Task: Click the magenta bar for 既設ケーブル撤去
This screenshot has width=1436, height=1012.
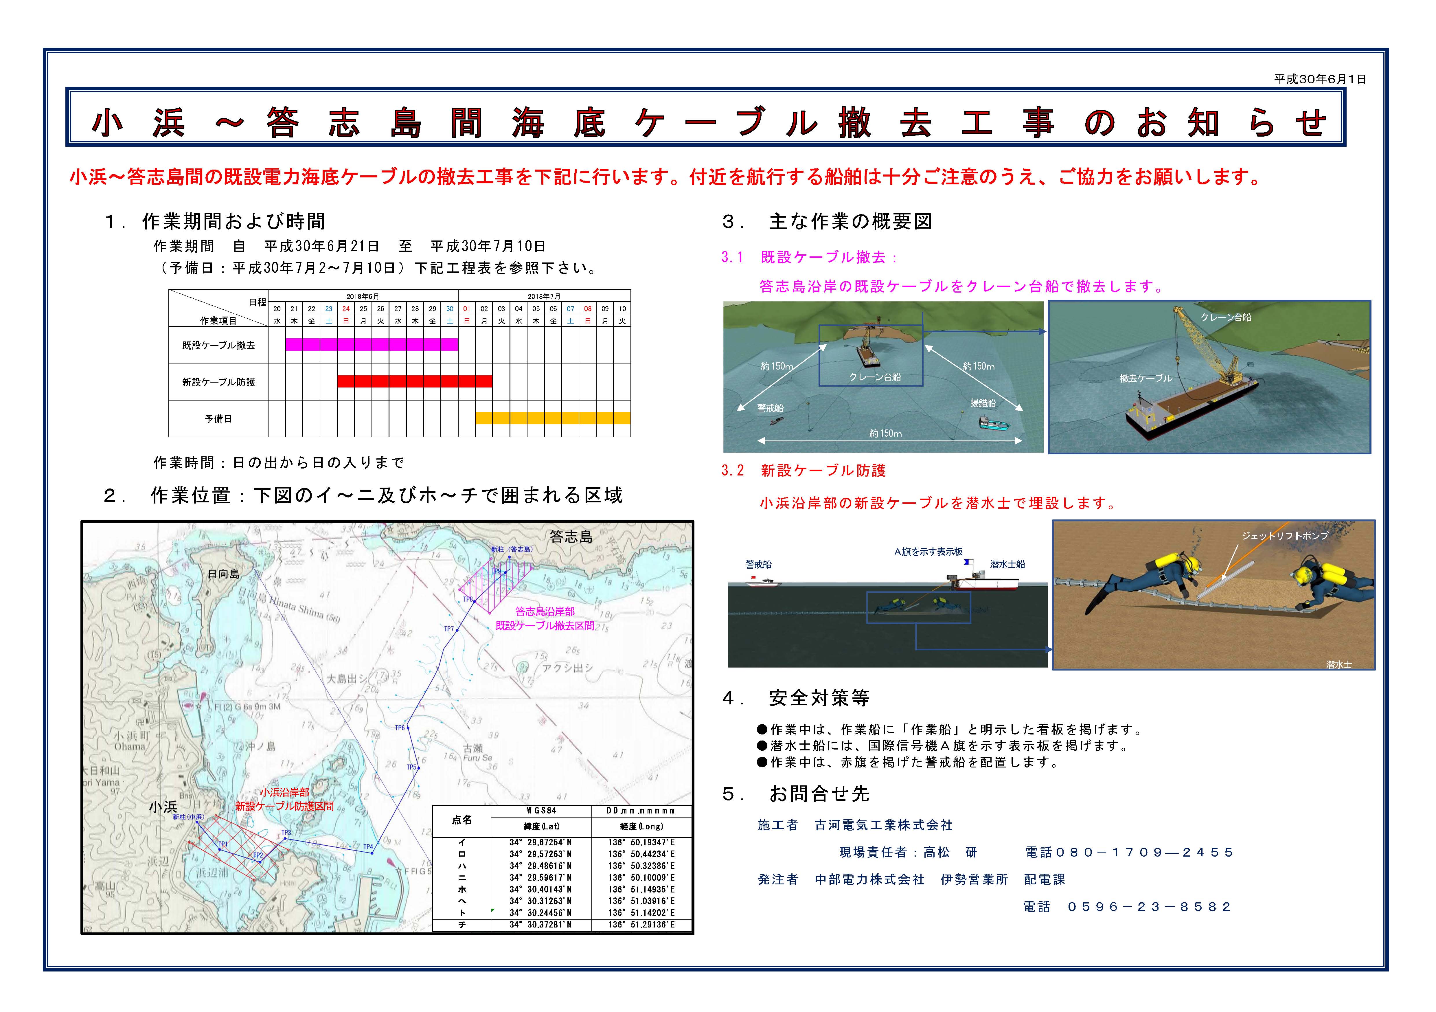Action: [x=372, y=344]
